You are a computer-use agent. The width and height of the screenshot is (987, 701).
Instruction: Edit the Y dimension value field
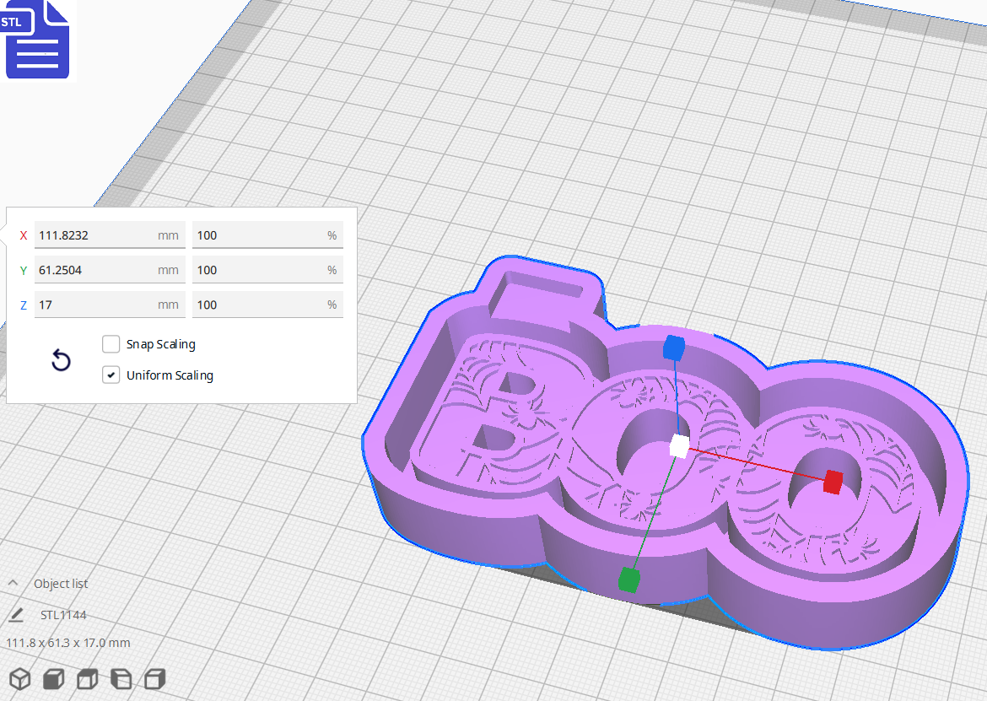tap(110, 269)
